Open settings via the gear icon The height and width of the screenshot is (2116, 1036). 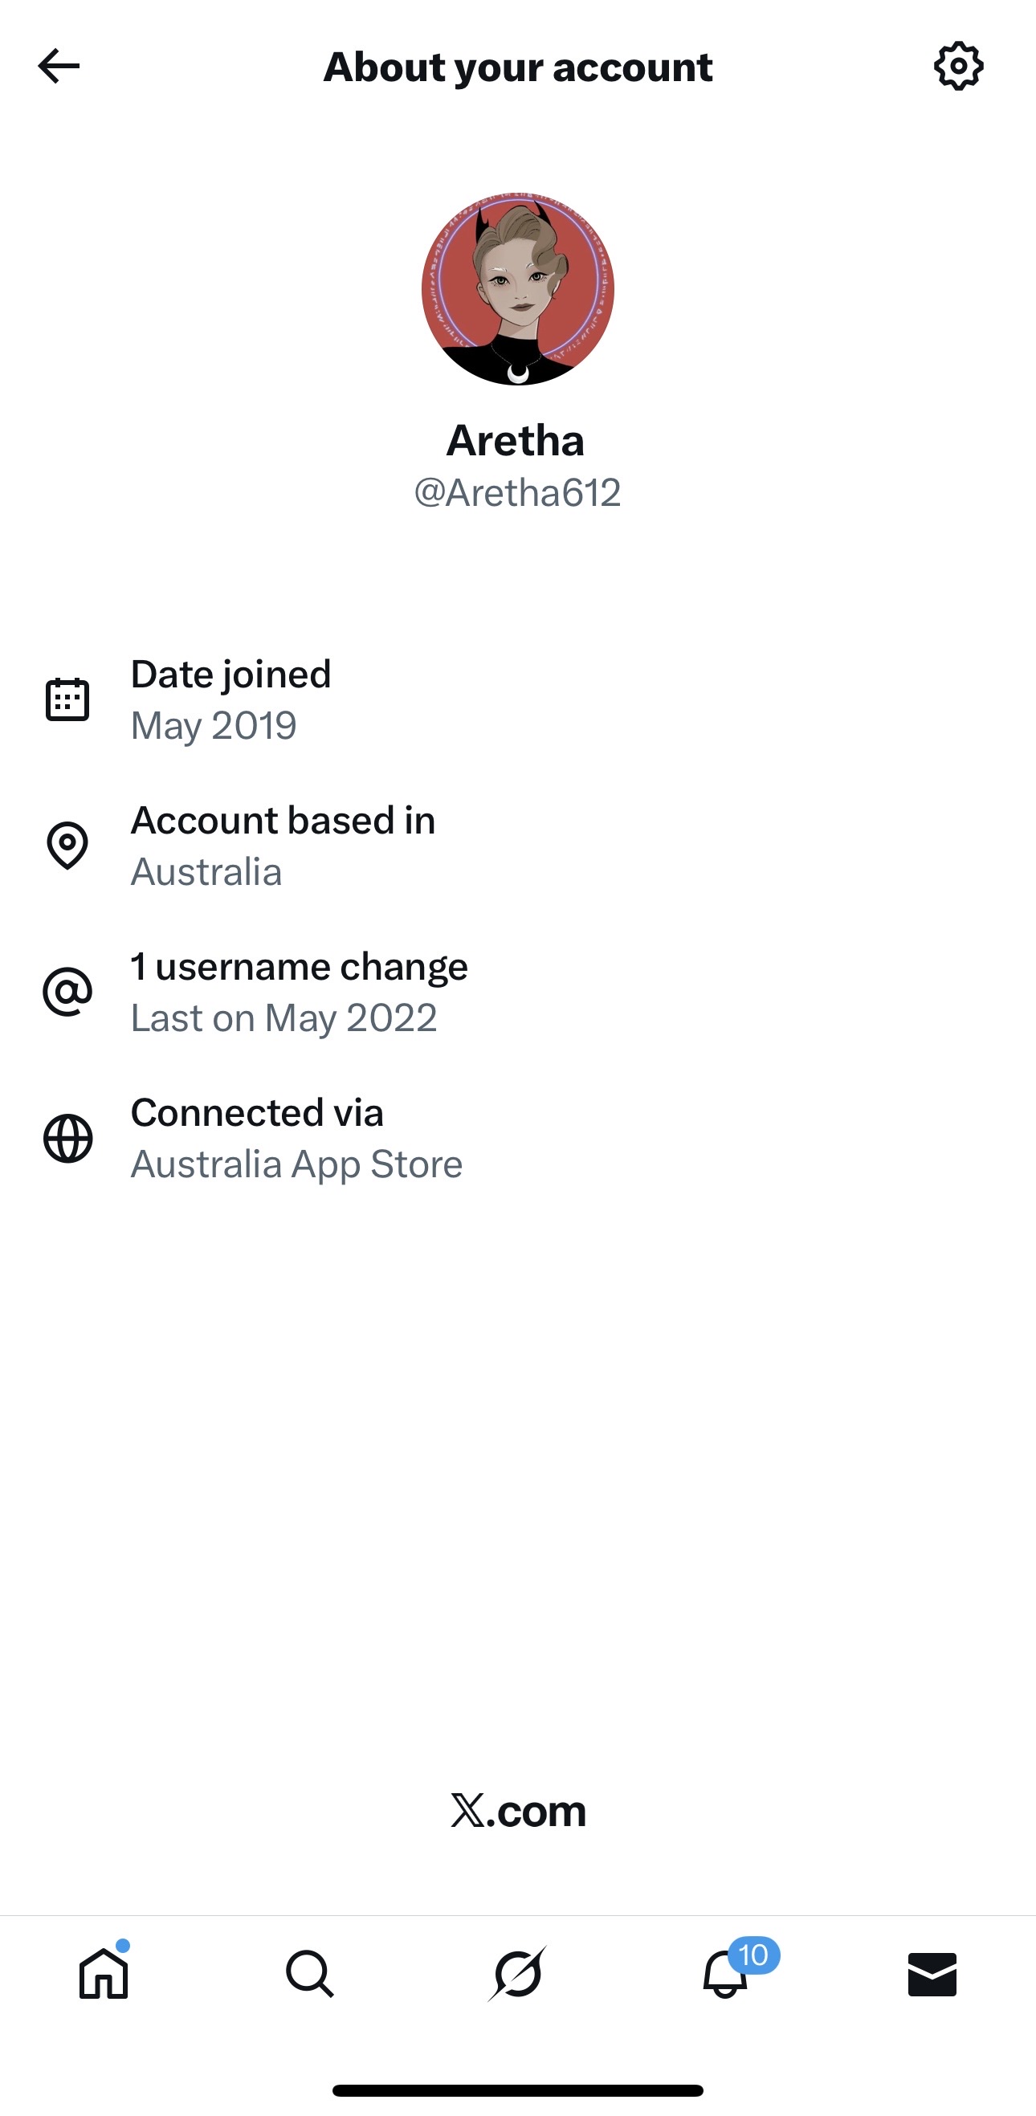click(958, 66)
